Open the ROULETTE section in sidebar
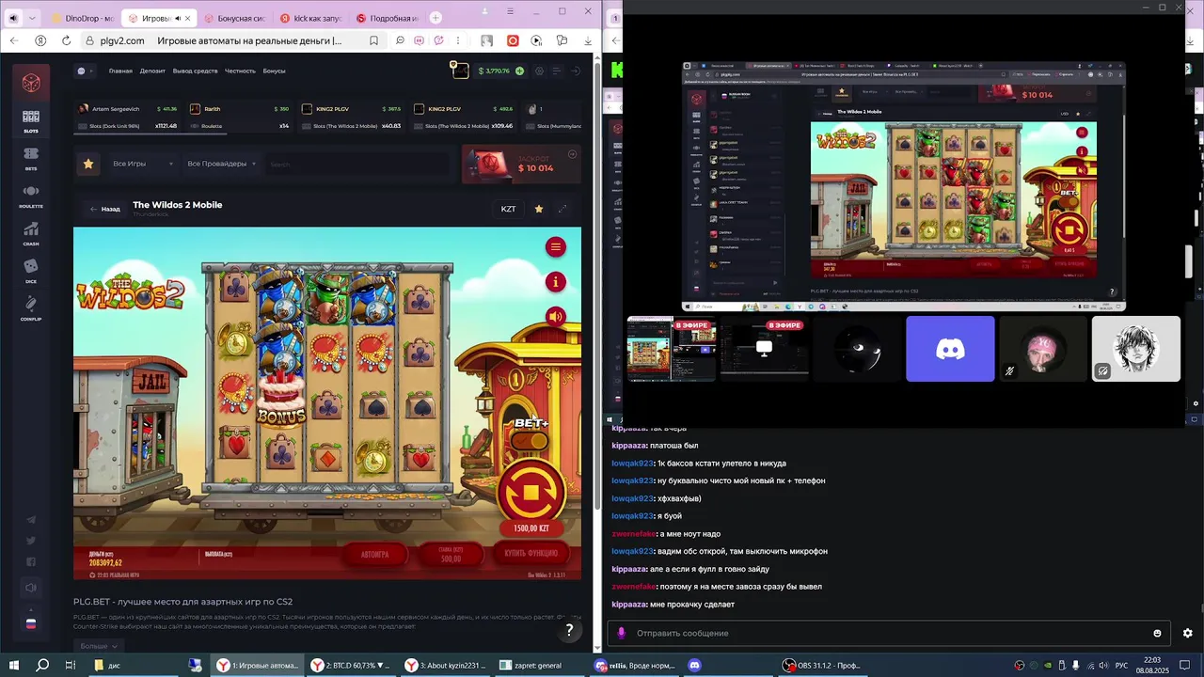Viewport: 1204px width, 677px height. point(31,197)
